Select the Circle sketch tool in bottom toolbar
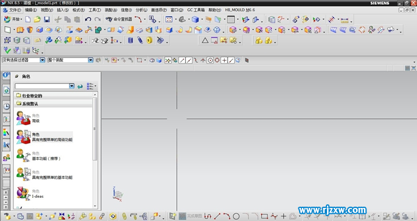This screenshot has width=417, height=221. [x=236, y=216]
